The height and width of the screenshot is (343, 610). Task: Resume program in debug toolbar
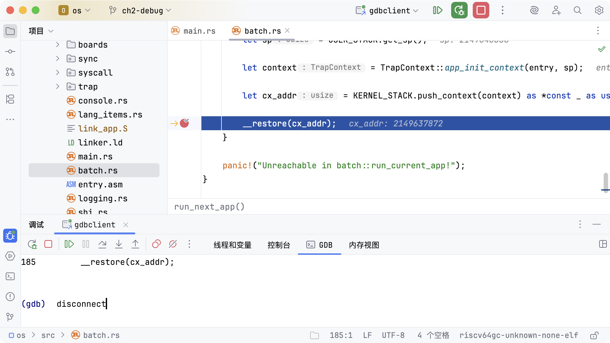pos(69,244)
